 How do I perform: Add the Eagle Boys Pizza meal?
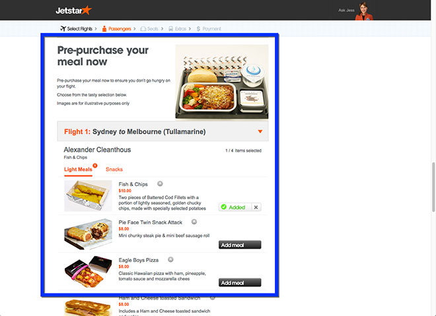240,282
